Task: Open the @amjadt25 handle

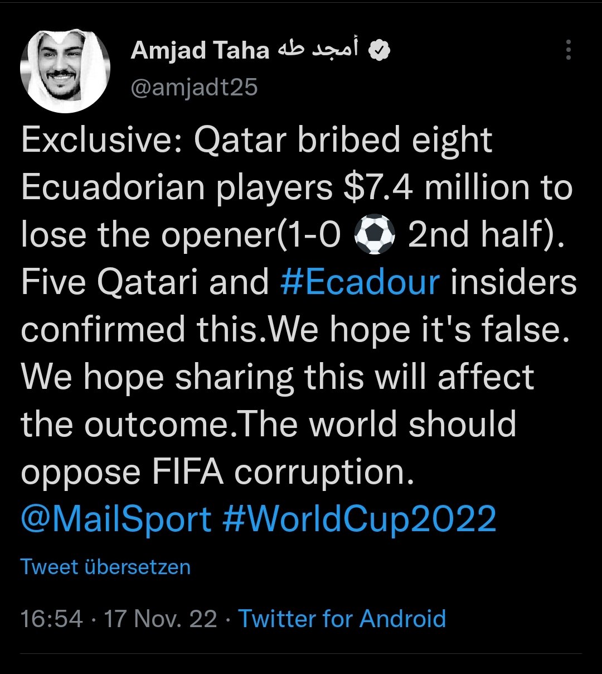Action: 194,87
